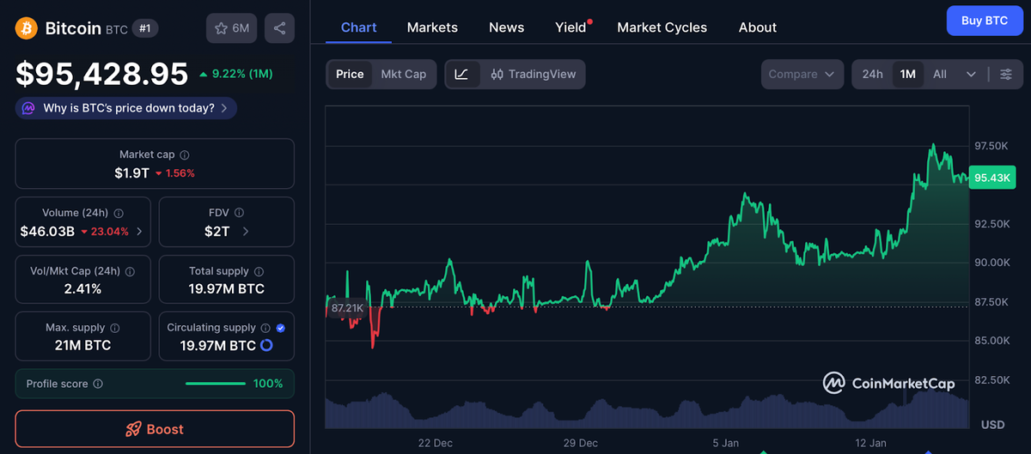Screen dimensions: 1031x454
Task: Open the Markets tab
Action: [x=432, y=27]
